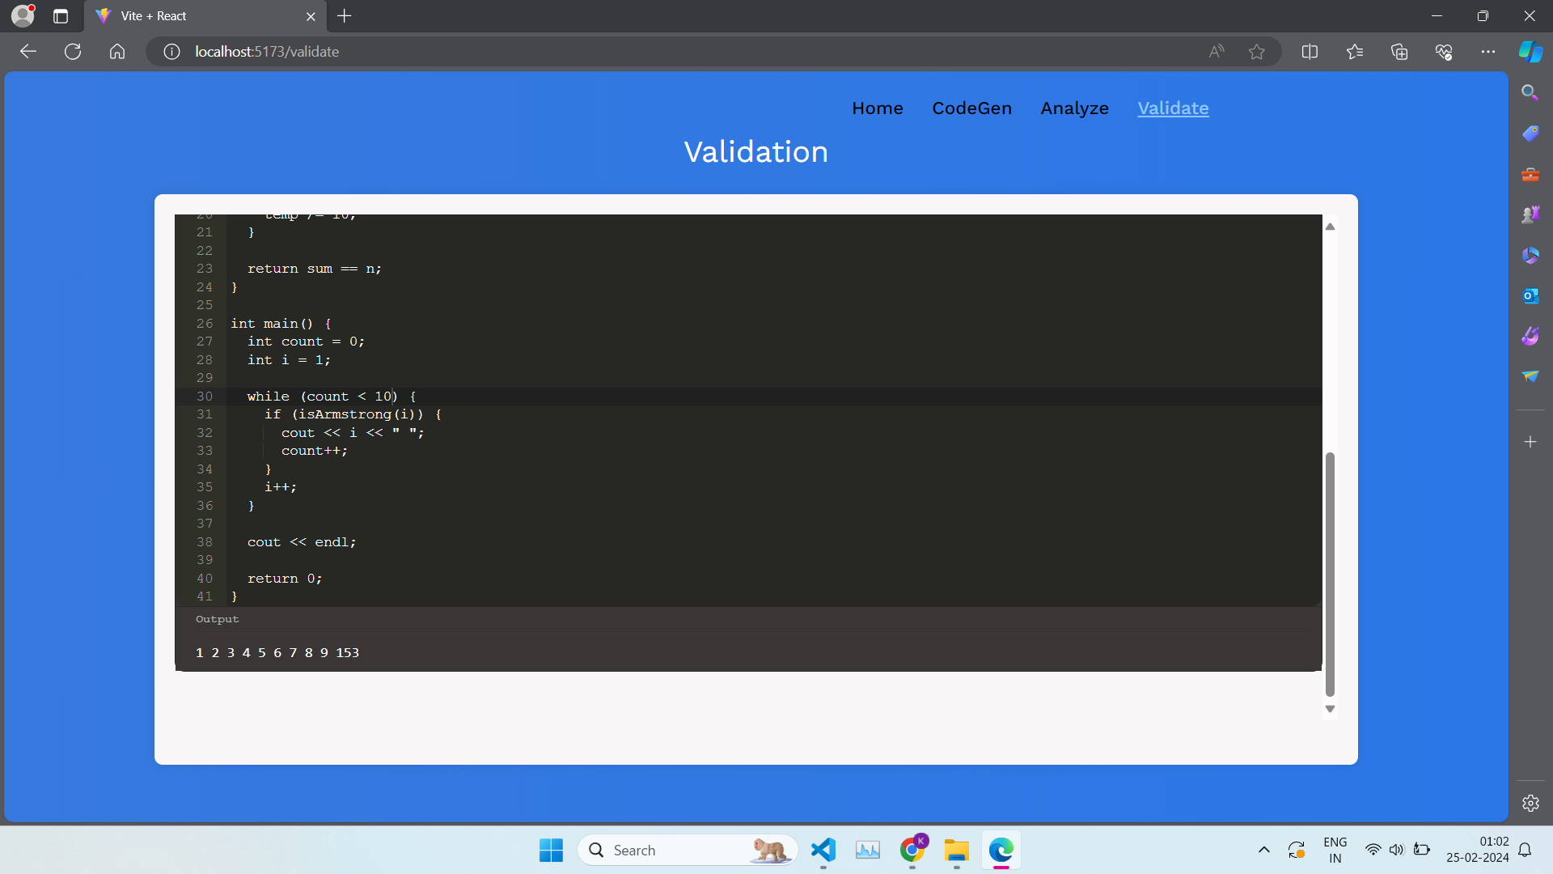Open a new browser tab

click(345, 16)
